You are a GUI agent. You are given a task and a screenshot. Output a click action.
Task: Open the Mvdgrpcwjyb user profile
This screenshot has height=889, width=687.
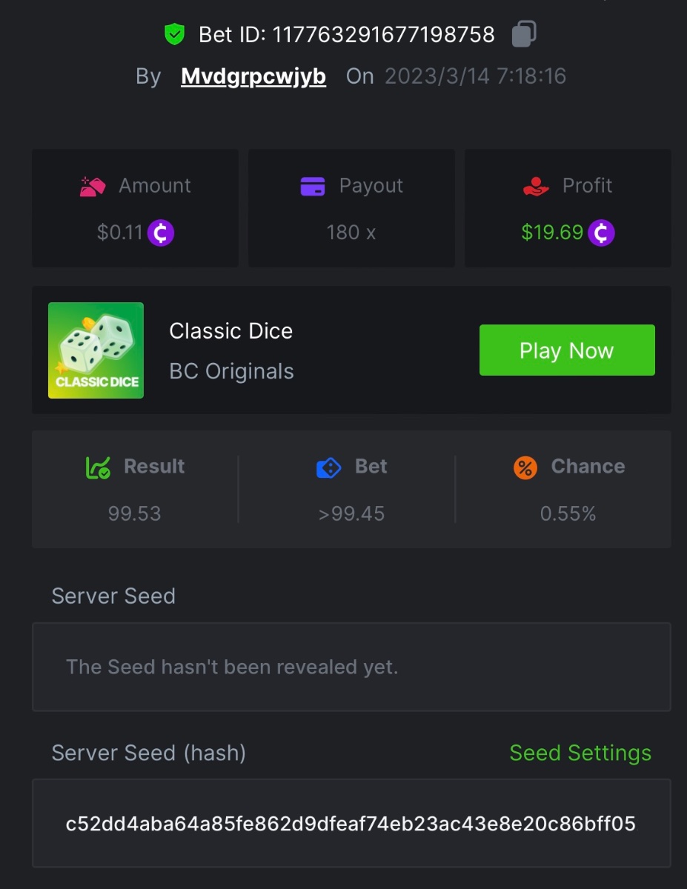[x=253, y=76]
